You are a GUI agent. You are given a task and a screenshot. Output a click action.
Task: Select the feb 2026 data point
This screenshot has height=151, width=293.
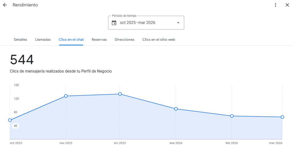tap(232, 116)
